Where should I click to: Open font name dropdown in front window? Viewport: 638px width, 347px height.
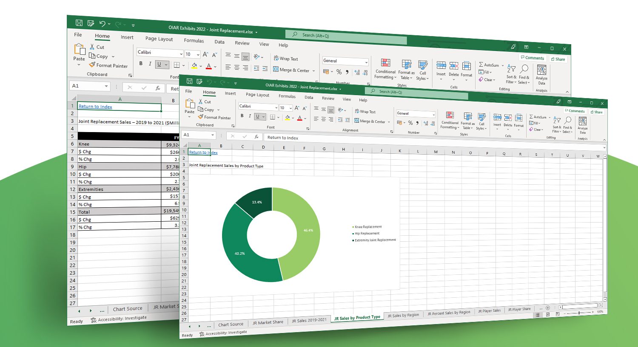click(276, 107)
